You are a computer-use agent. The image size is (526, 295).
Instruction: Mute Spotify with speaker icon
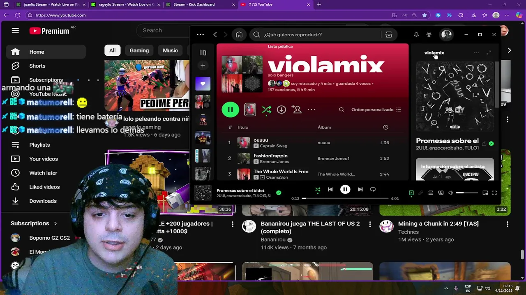pos(451,193)
